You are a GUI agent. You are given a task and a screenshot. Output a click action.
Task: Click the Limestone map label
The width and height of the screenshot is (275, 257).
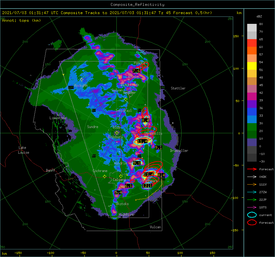58,118
